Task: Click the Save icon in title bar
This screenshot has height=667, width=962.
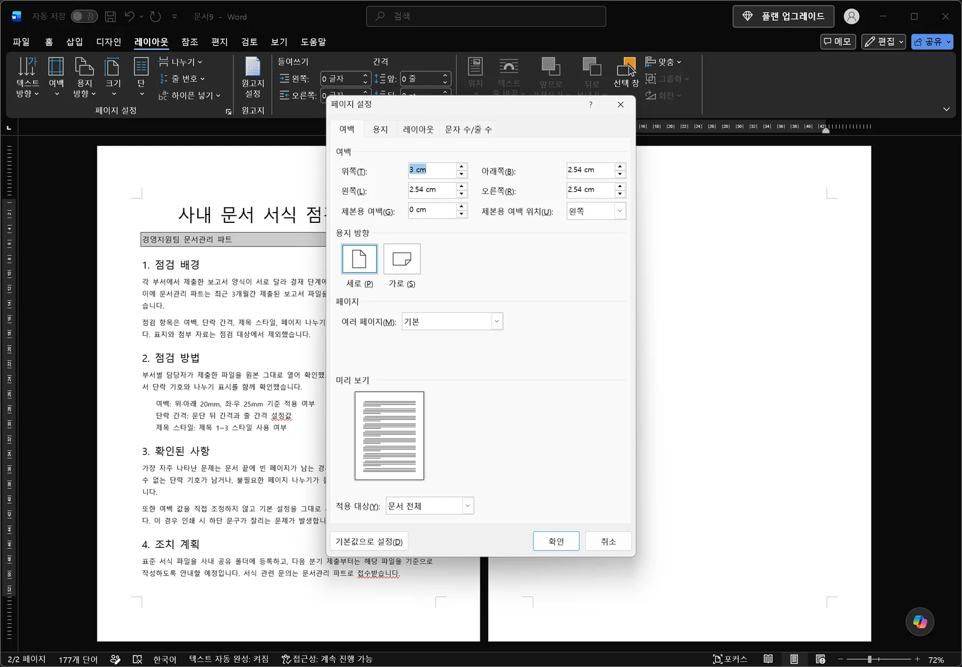Action: tap(110, 17)
